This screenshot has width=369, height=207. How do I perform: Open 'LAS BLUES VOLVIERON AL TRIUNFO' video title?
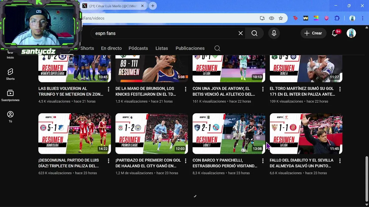point(71,91)
